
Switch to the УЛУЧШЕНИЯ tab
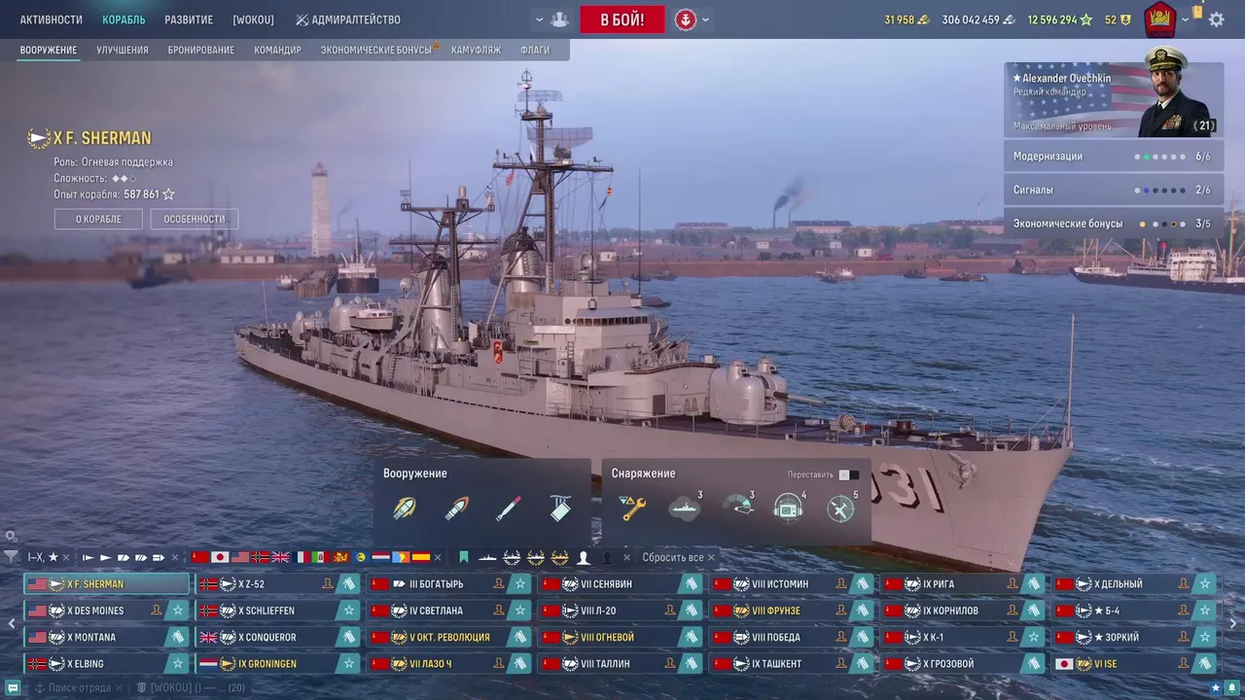click(x=123, y=50)
